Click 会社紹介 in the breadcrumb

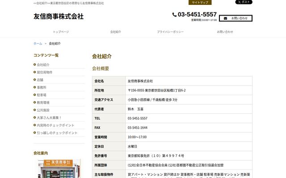tap(55, 44)
